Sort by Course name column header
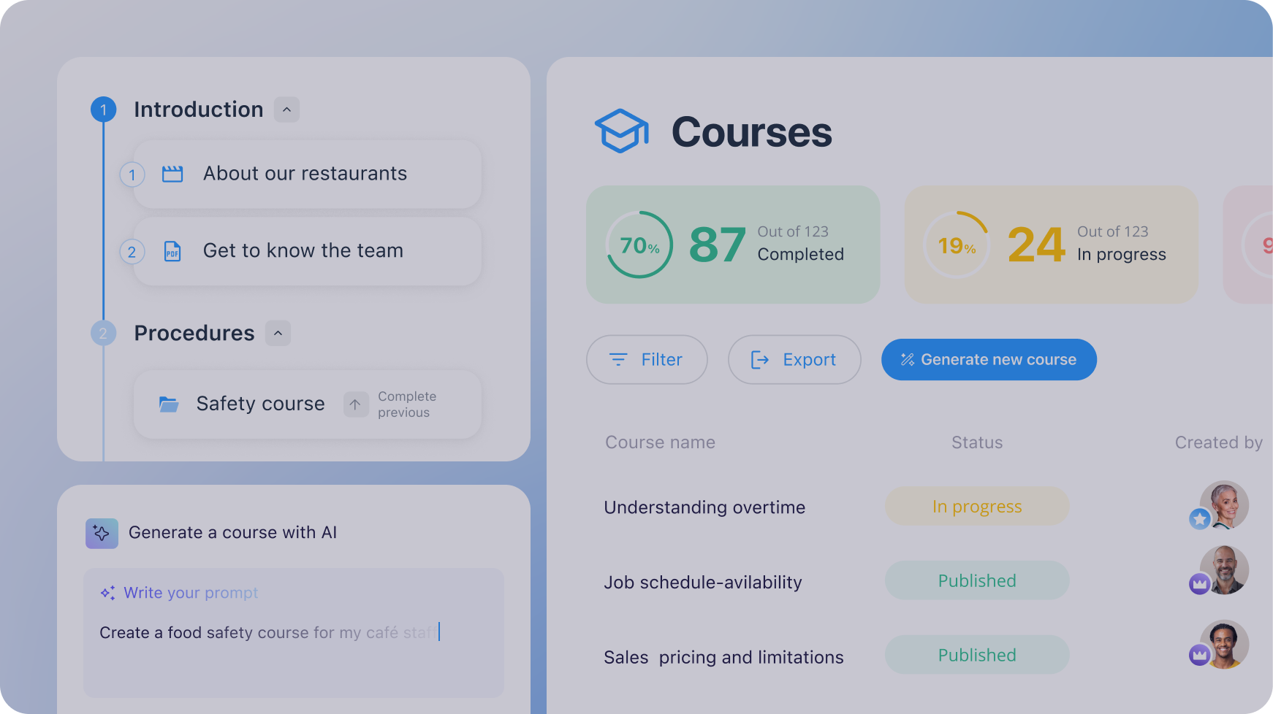Viewport: 1273px width, 714px height. point(660,442)
